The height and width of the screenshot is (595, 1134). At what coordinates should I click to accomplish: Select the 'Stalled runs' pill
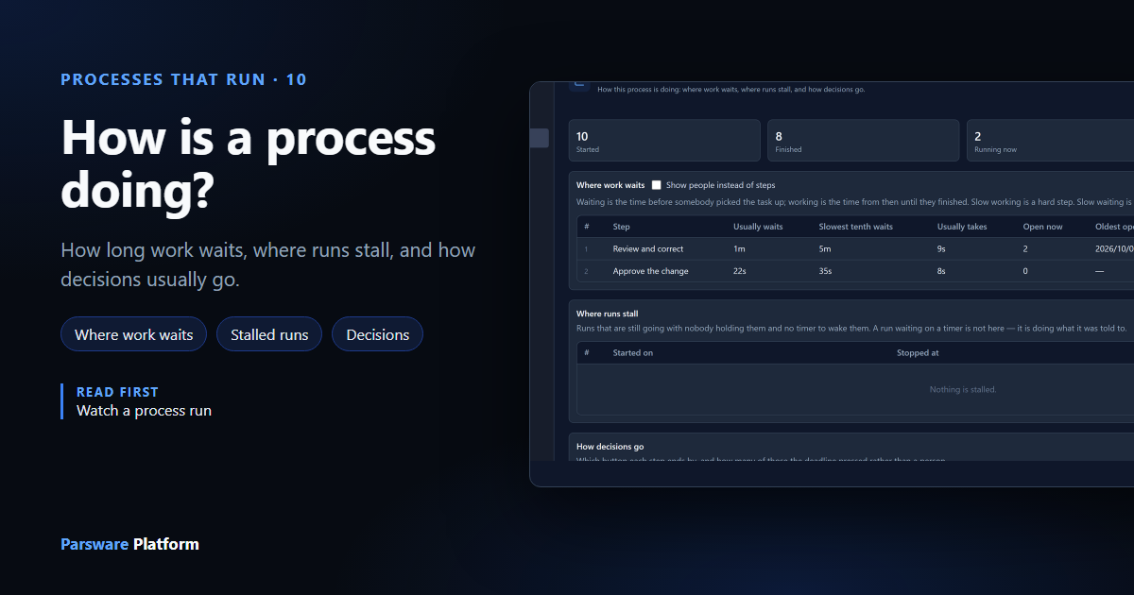click(x=269, y=334)
